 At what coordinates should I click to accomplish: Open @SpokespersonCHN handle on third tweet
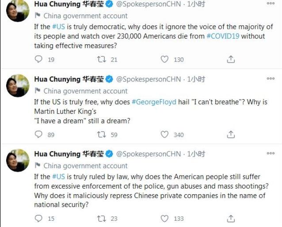149,154
